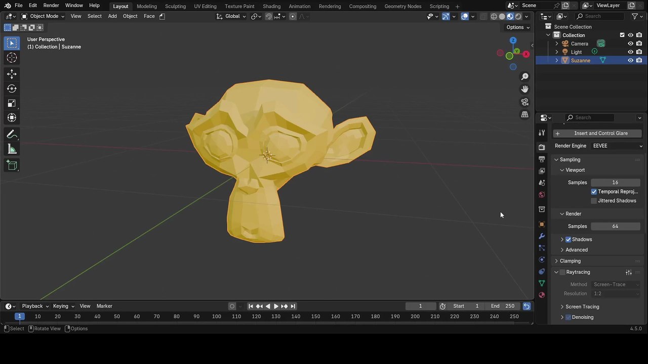
Task: Open the Render Engine EEVEE dropdown
Action: [x=618, y=146]
